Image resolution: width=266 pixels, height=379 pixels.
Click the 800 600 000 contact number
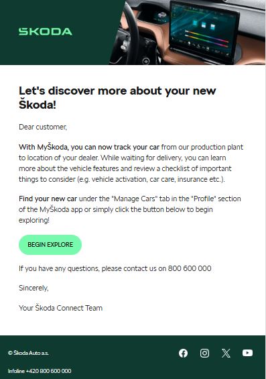click(x=190, y=268)
